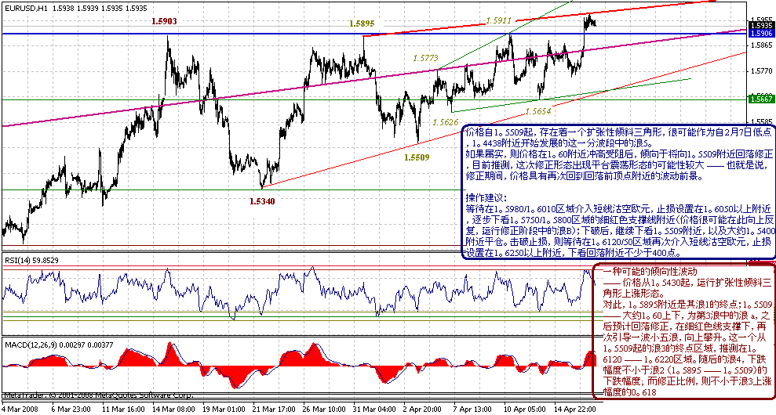The image size is (776, 415).
Task: Click the blue 1.5906 price axis tag
Action: coord(762,33)
